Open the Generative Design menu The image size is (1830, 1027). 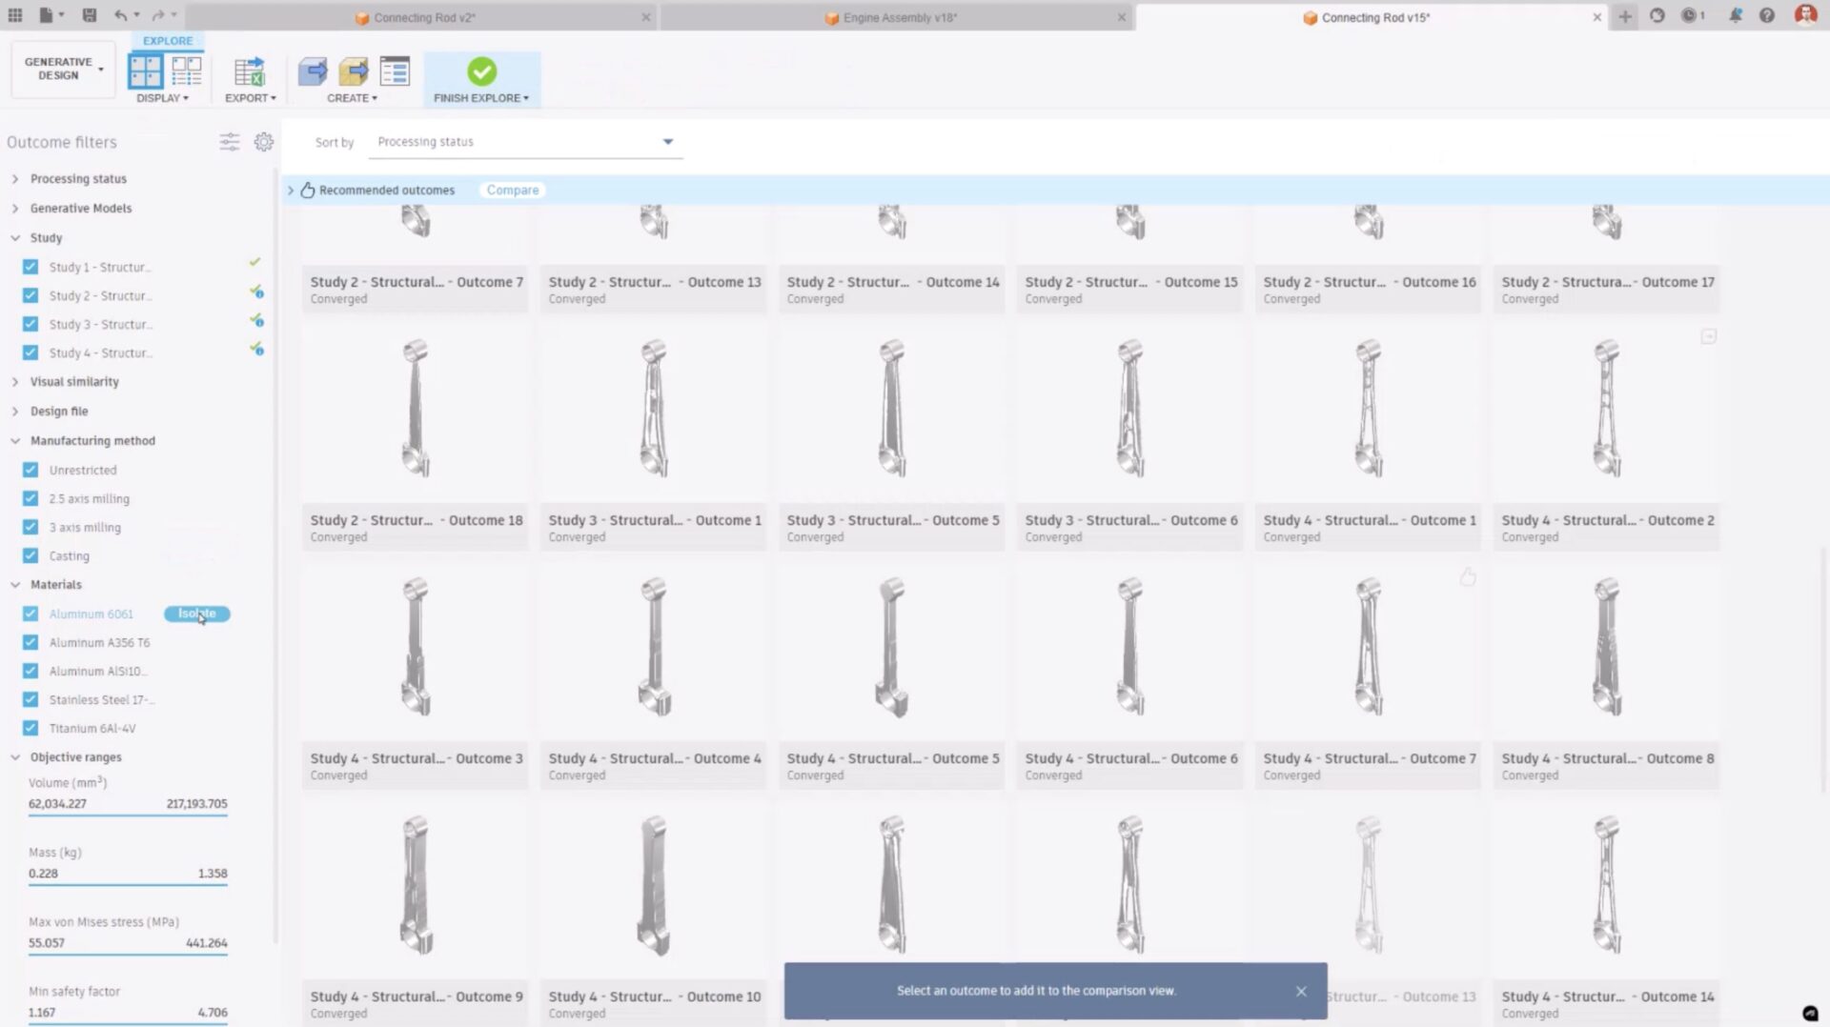pyautogui.click(x=61, y=69)
